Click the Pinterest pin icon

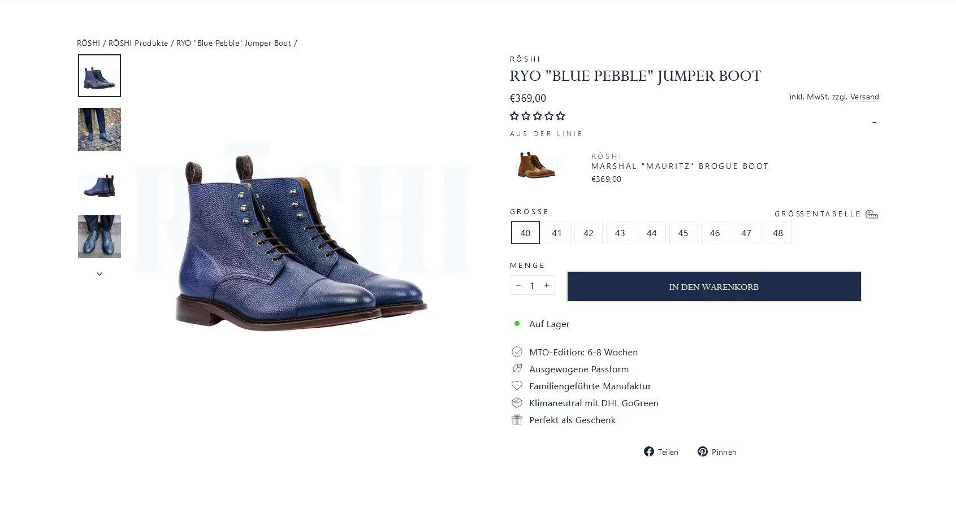(702, 451)
